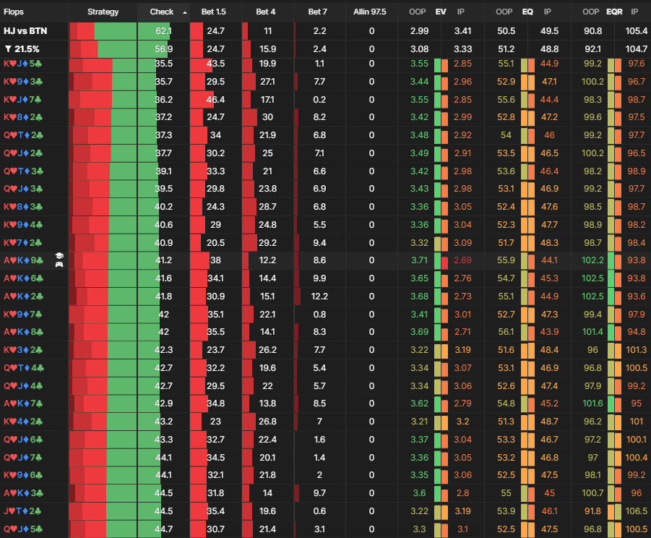Sort table by Bet 4 column

click(x=267, y=12)
